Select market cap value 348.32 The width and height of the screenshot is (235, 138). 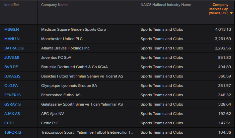point(225,95)
